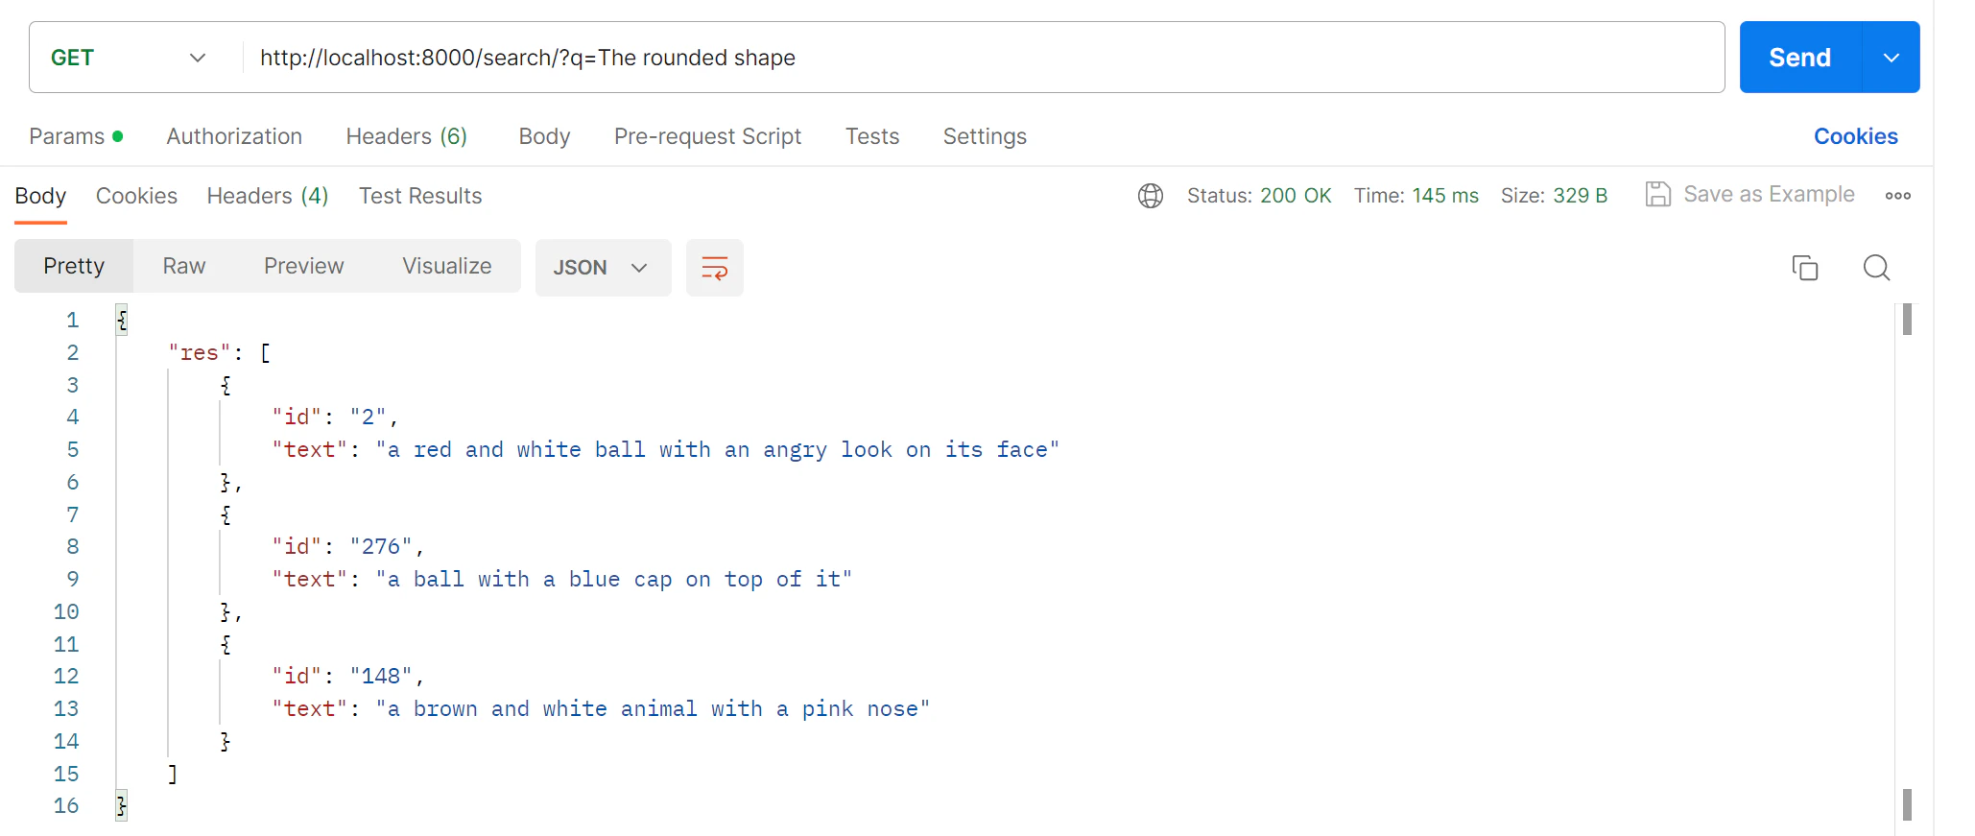This screenshot has height=836, width=1975.
Task: Send the request
Action: tap(1799, 58)
